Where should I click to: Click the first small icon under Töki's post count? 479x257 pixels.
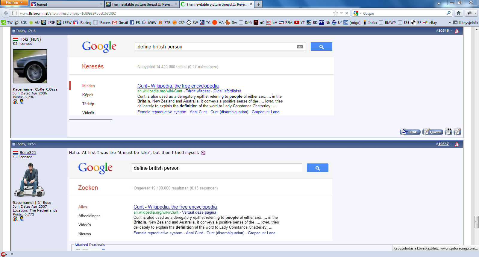tap(16, 102)
